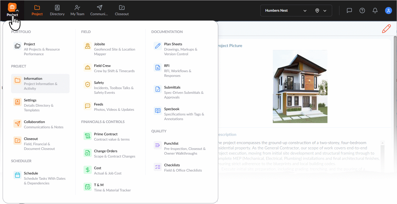The height and width of the screenshot is (204, 397).
Task: Select the Information folder icon
Action: pos(18,80)
